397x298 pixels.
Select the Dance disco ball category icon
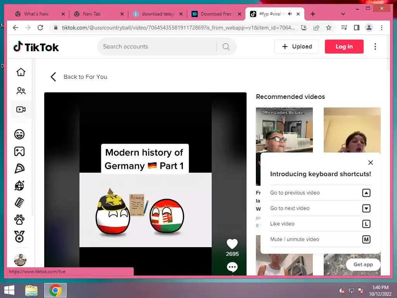[x=19, y=186]
